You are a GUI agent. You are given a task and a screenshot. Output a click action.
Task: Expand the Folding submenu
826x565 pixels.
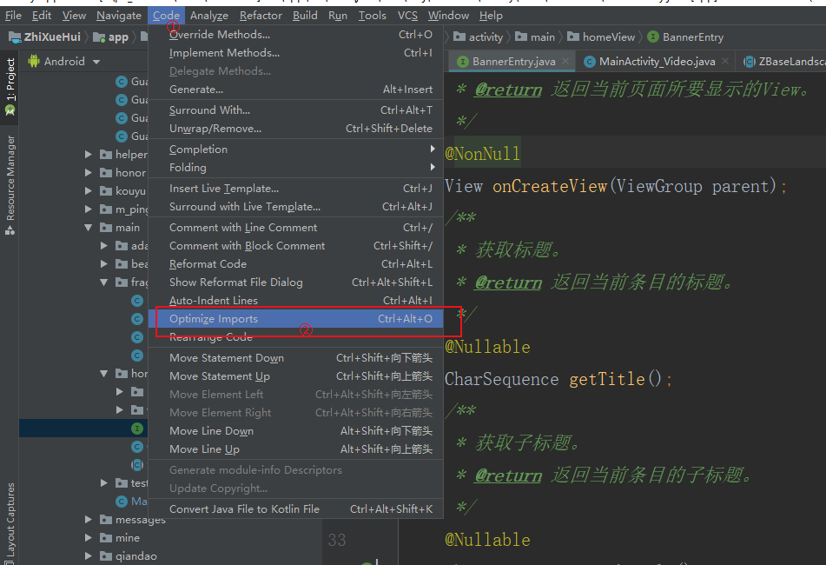tap(295, 168)
